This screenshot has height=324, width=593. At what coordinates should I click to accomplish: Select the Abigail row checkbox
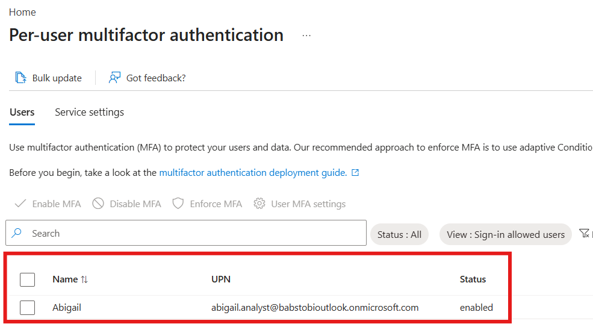pyautogui.click(x=27, y=308)
